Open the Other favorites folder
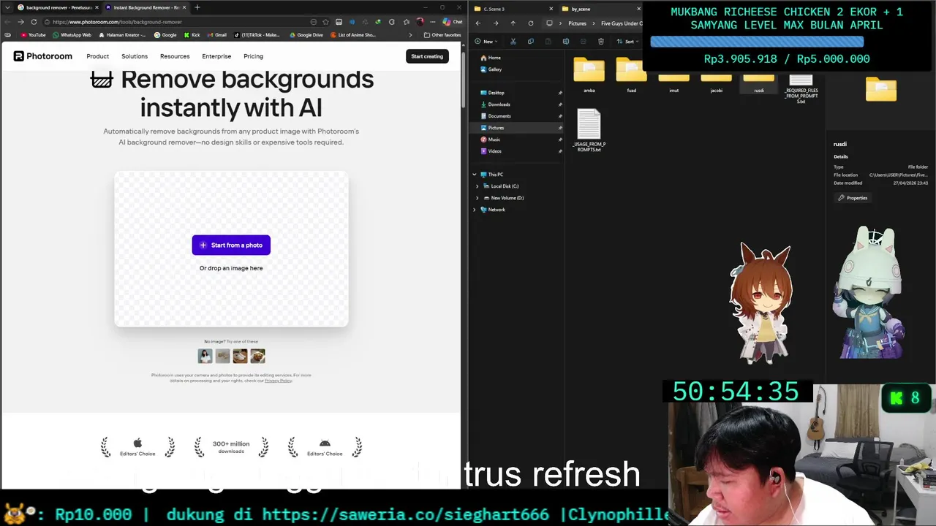This screenshot has width=936, height=526. click(442, 34)
